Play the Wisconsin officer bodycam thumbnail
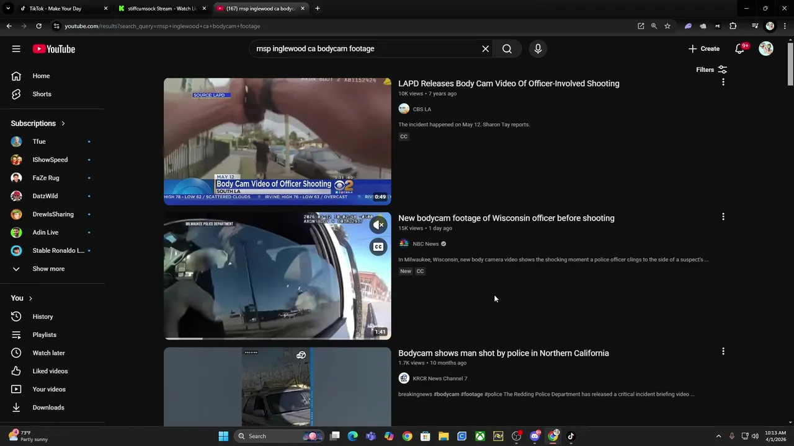The height and width of the screenshot is (446, 794). (x=277, y=276)
